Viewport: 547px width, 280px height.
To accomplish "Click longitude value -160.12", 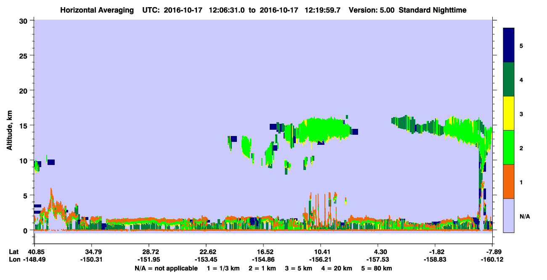I will pos(493,260).
